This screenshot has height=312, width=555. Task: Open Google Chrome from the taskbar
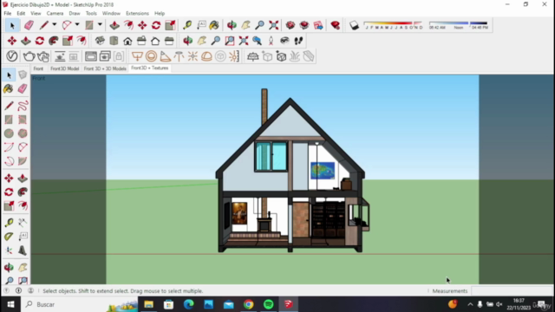249,304
